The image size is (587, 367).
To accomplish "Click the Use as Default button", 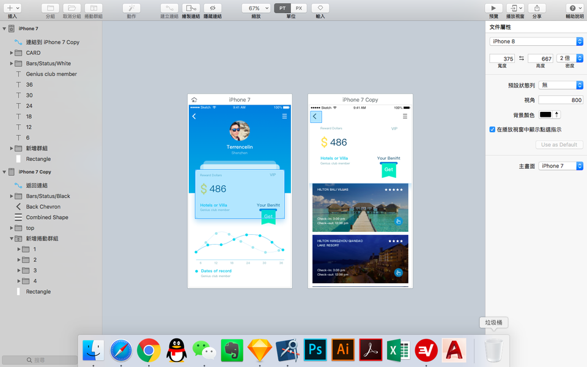I will [x=559, y=144].
